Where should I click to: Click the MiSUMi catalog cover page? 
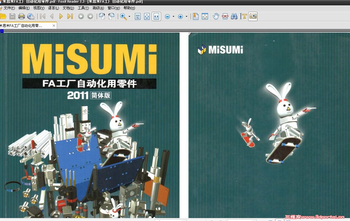click(90, 125)
